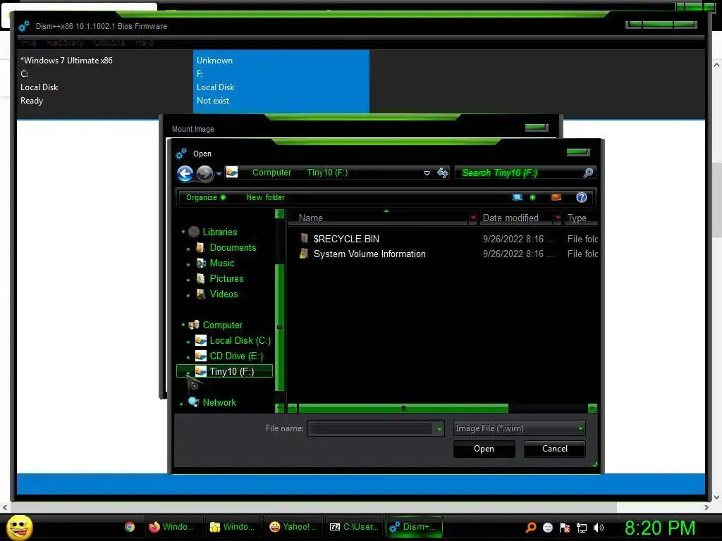The width and height of the screenshot is (722, 541).
Task: Open Pictures library in sidebar
Action: click(226, 279)
